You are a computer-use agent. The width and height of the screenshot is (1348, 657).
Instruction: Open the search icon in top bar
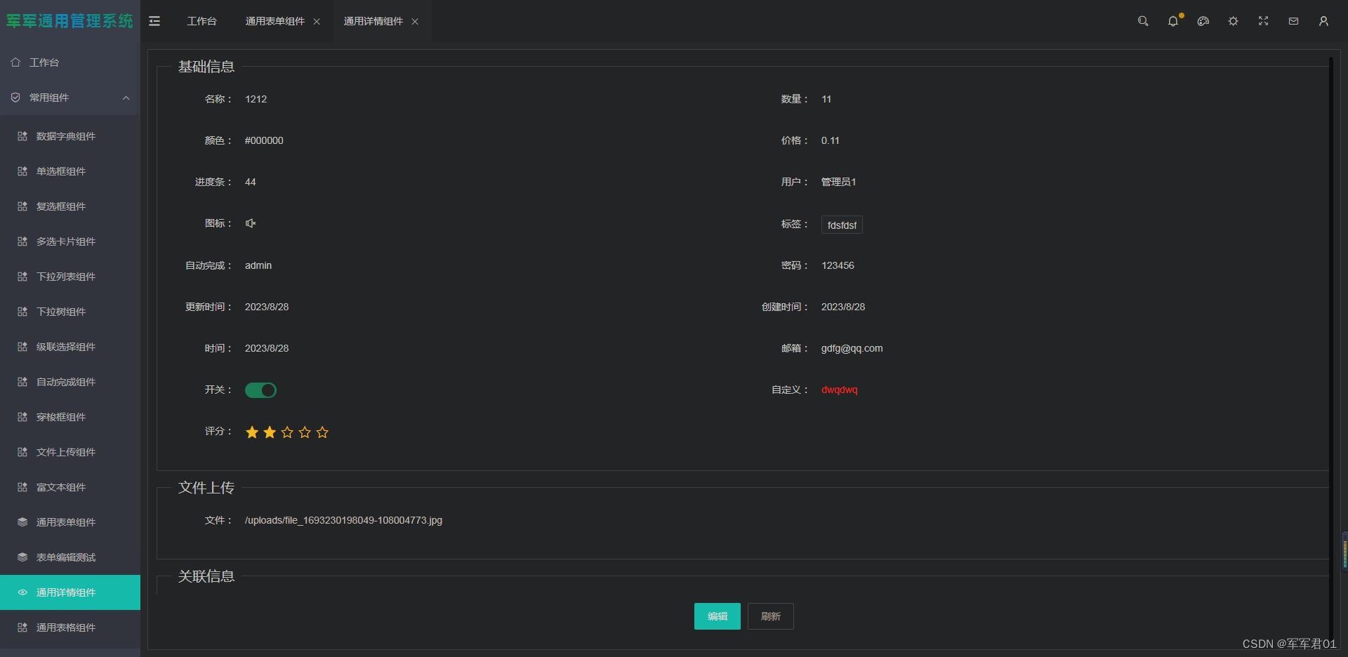click(x=1143, y=21)
